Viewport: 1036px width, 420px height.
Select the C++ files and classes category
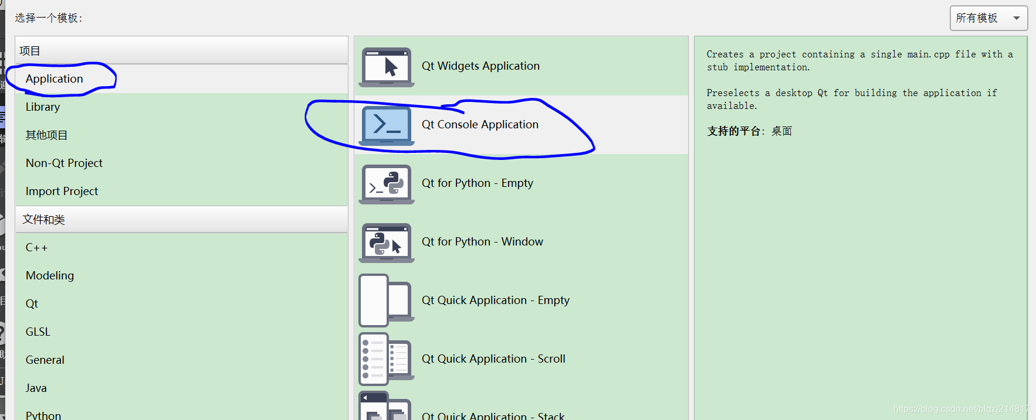pos(181,247)
